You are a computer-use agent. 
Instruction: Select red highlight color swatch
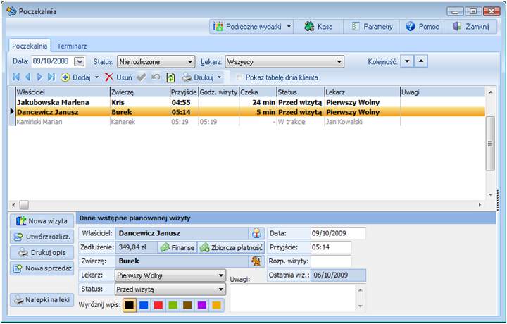coord(158,305)
